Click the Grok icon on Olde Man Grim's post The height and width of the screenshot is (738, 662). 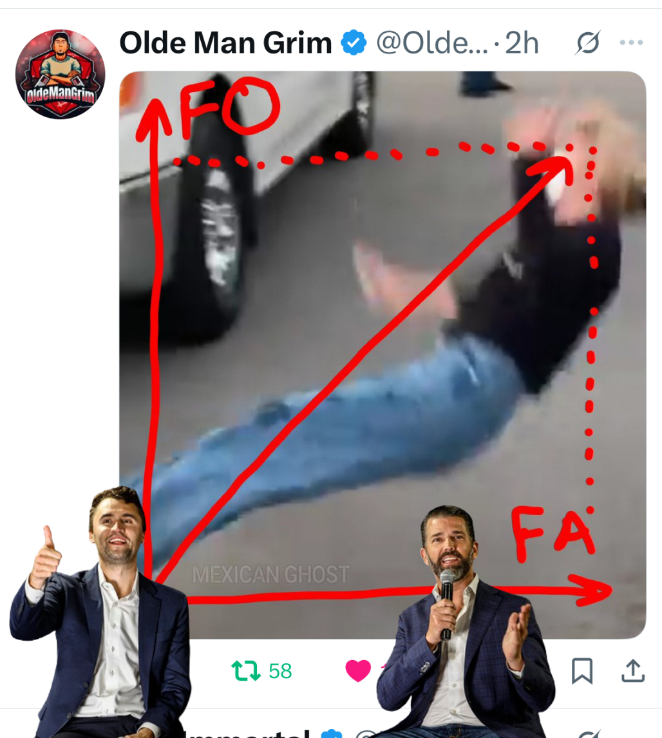(x=588, y=43)
